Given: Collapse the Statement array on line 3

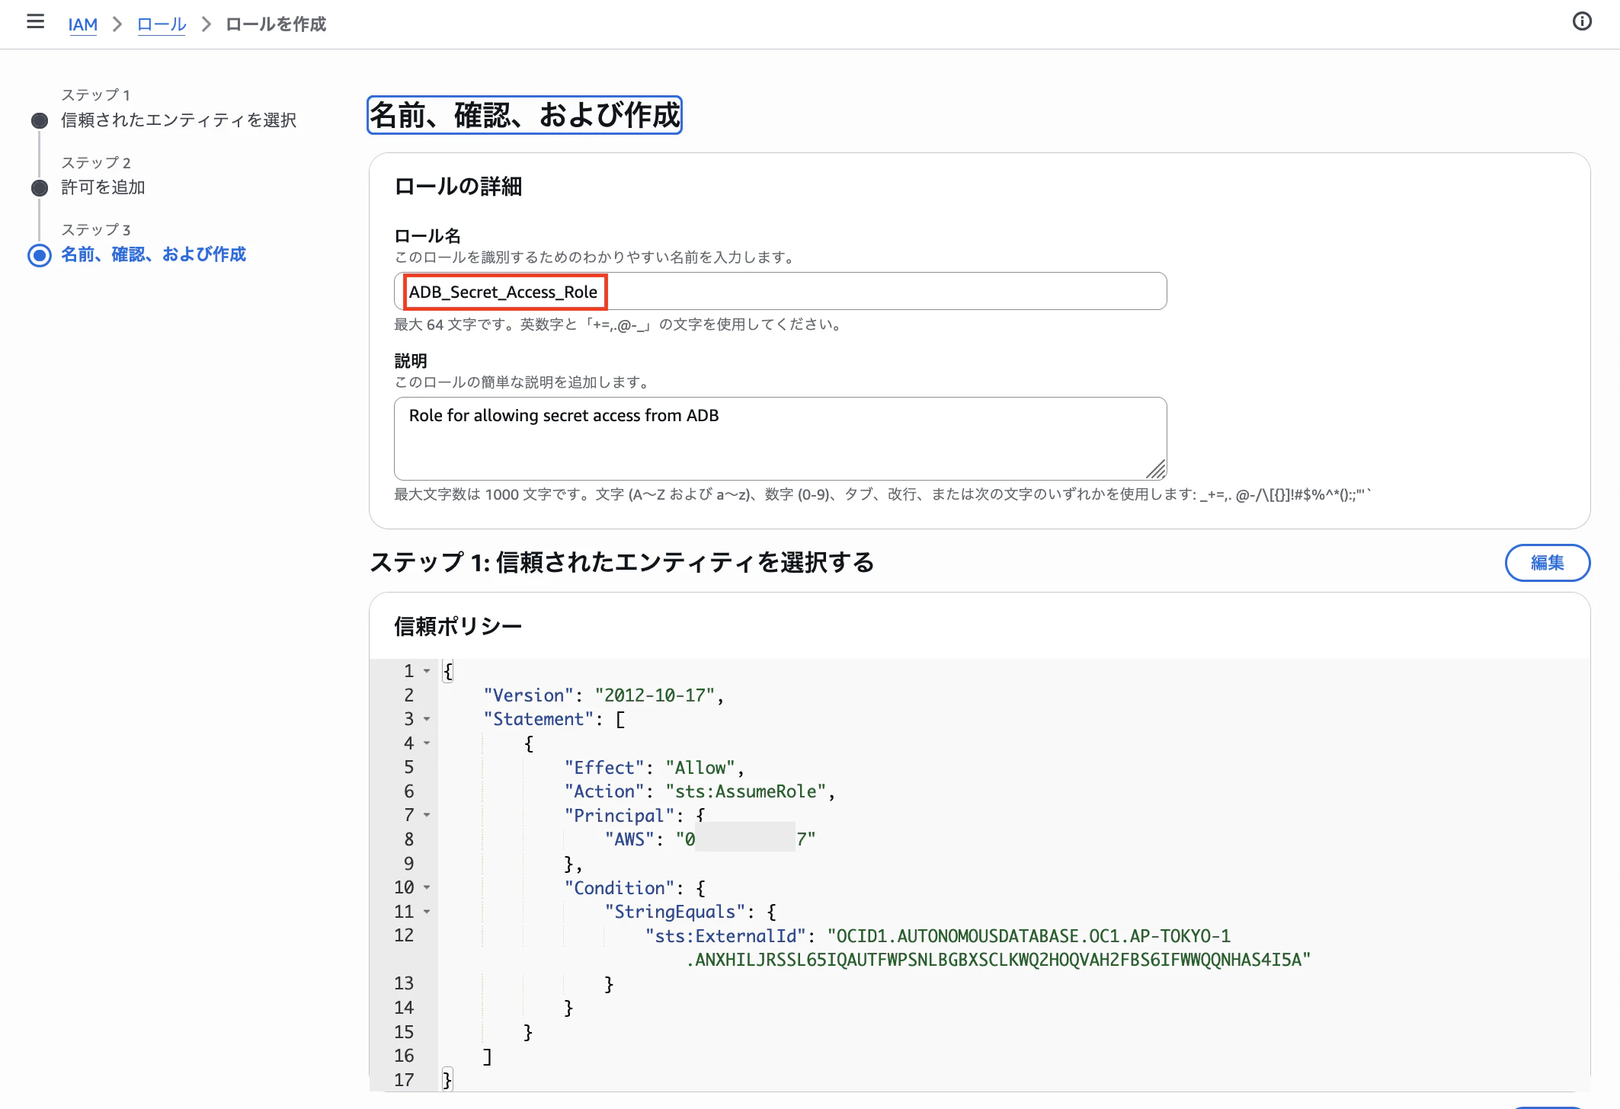Looking at the screenshot, I should 426,719.
